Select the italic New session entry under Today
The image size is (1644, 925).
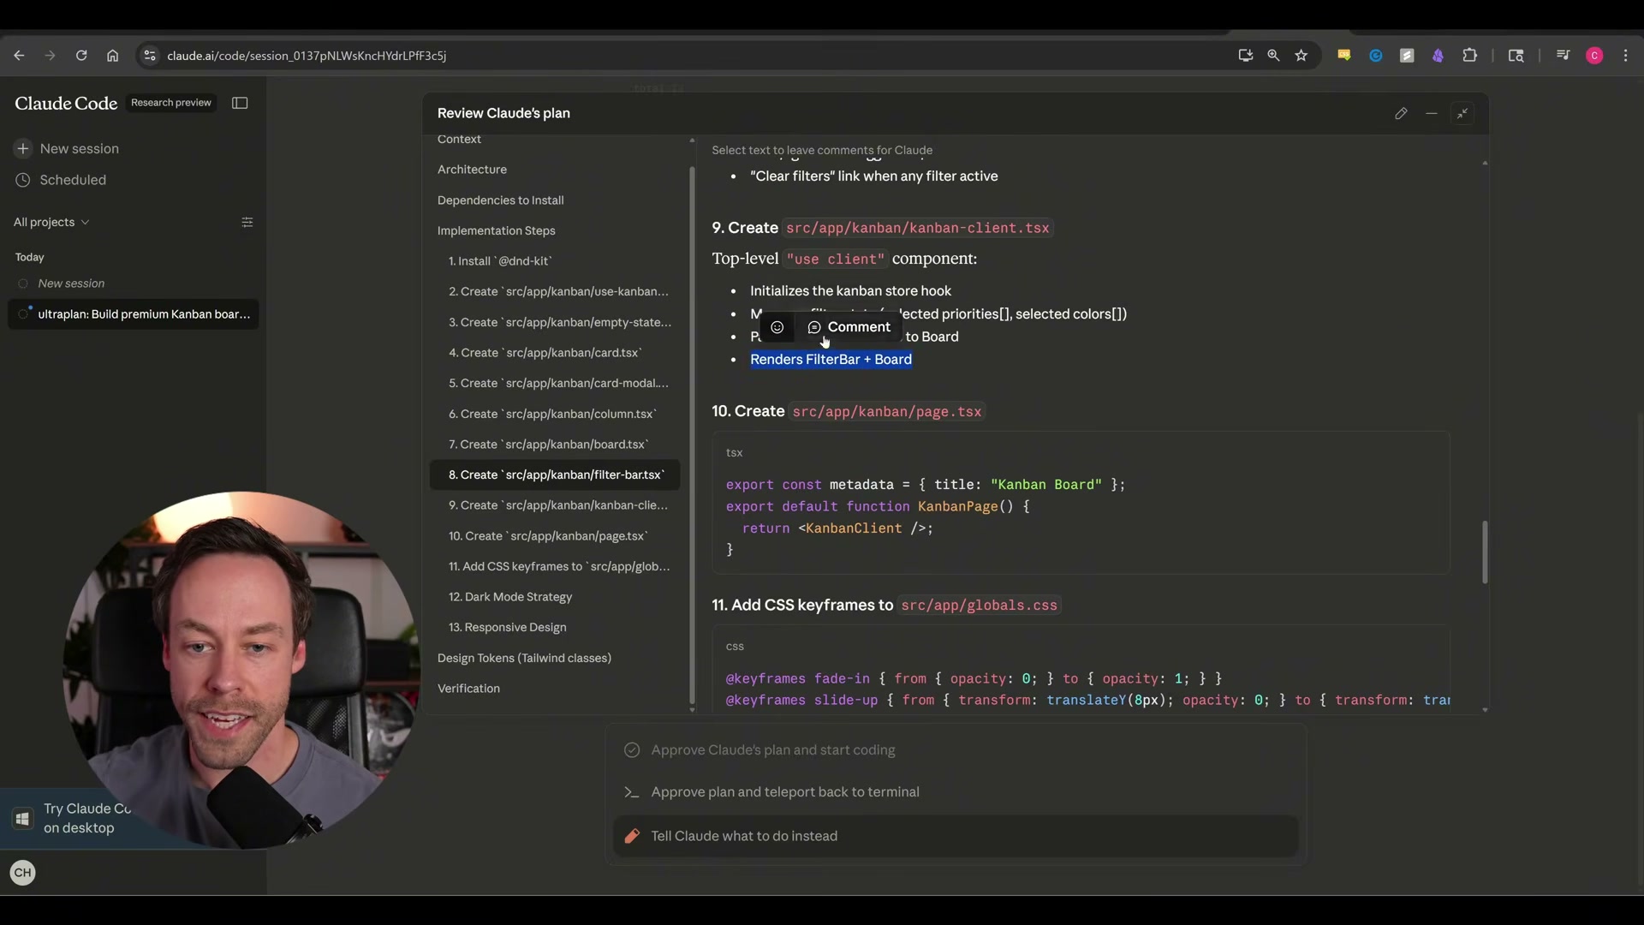coord(71,283)
